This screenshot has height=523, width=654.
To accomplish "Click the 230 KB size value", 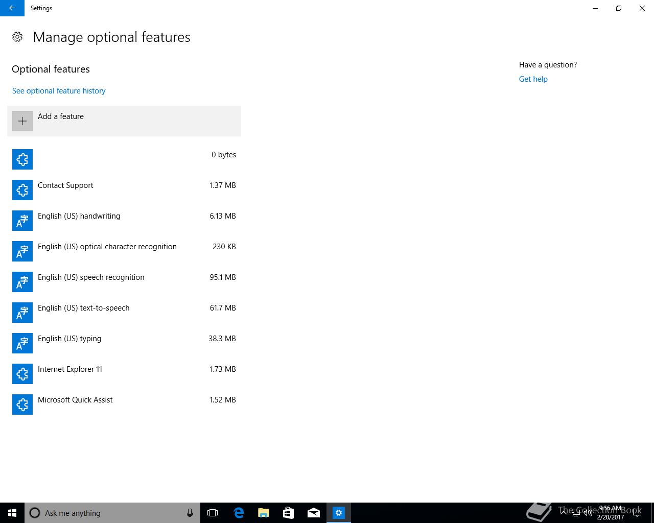I will click(224, 247).
